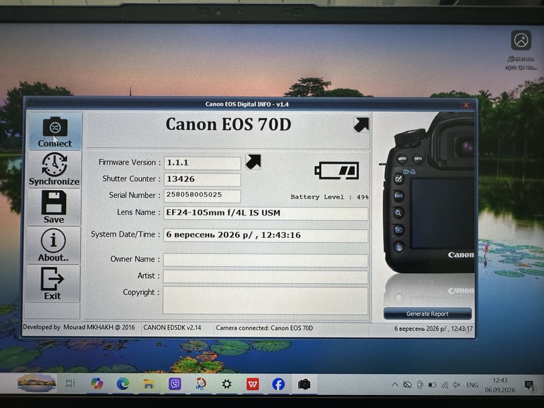Image resolution: width=544 pixels, height=408 pixels.
Task: Click the camera body image
Action: click(x=430, y=192)
